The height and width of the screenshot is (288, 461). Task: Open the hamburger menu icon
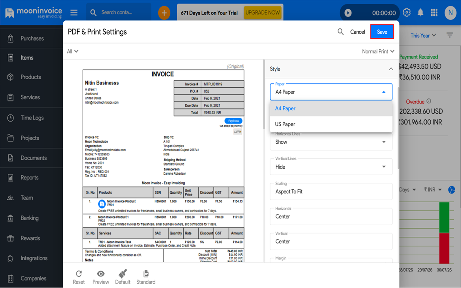coord(74,12)
